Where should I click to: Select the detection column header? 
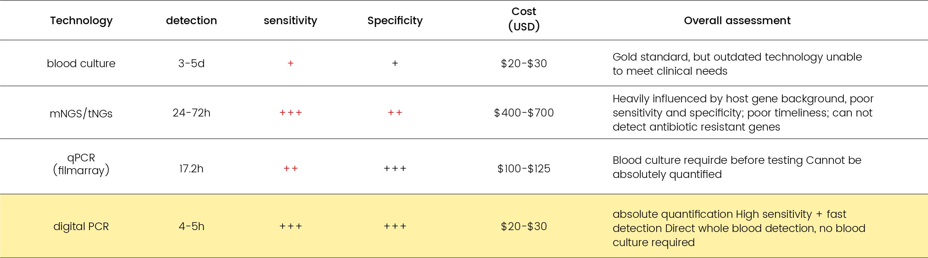[191, 20]
